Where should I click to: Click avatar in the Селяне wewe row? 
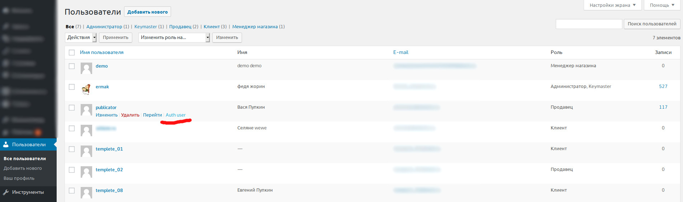(x=86, y=130)
